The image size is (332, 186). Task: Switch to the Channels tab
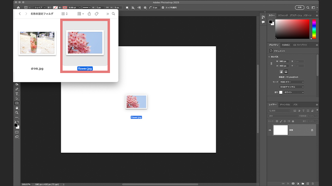click(285, 105)
